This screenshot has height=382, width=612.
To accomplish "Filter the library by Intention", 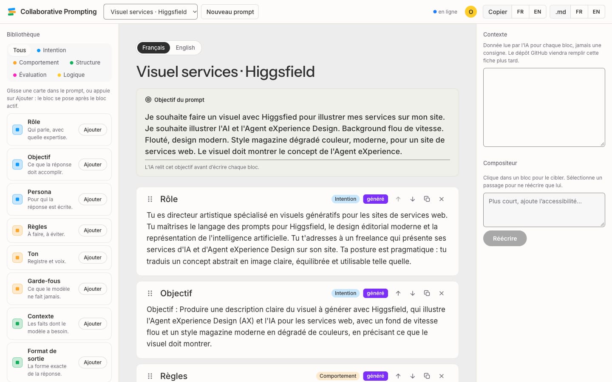I will point(51,50).
